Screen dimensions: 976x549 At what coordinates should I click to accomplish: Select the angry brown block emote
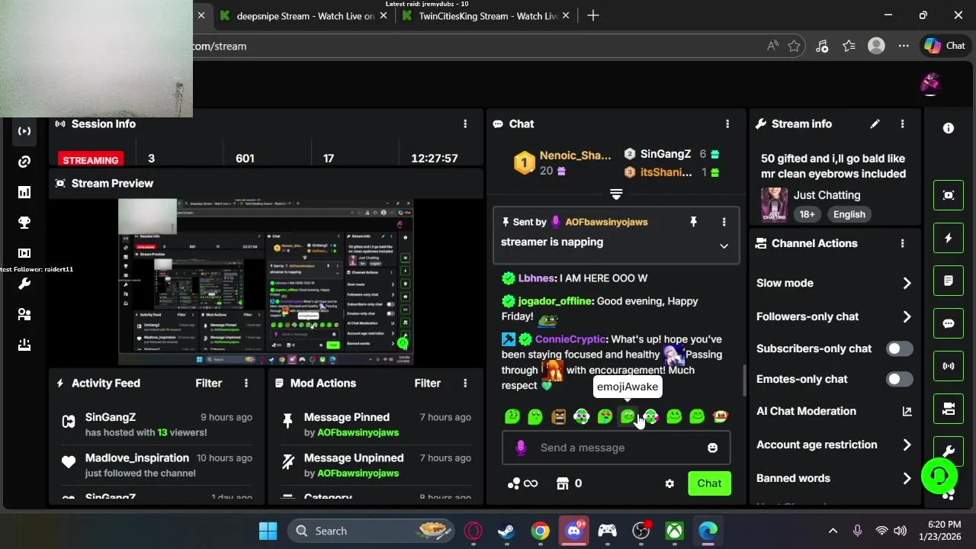pos(559,416)
